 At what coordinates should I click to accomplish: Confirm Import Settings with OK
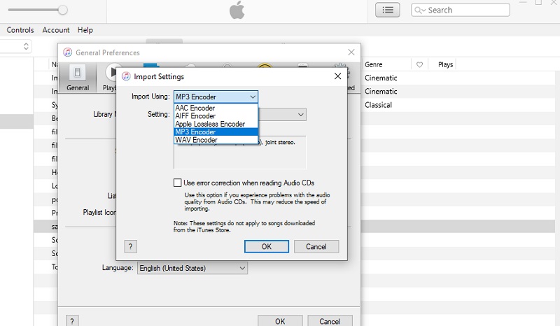pyautogui.click(x=267, y=246)
